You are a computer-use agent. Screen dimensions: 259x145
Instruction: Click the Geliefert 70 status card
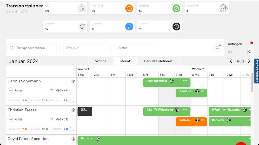(x=160, y=27)
